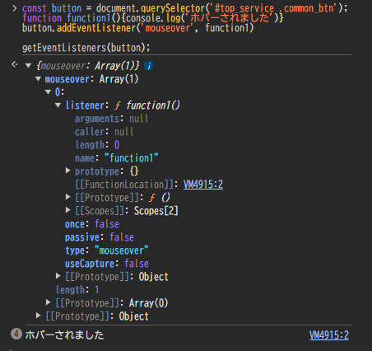This screenshot has height=351, width=372.
Task: Expand the [[Scopes]]: Scopes[2] entry
Action: pos(68,210)
